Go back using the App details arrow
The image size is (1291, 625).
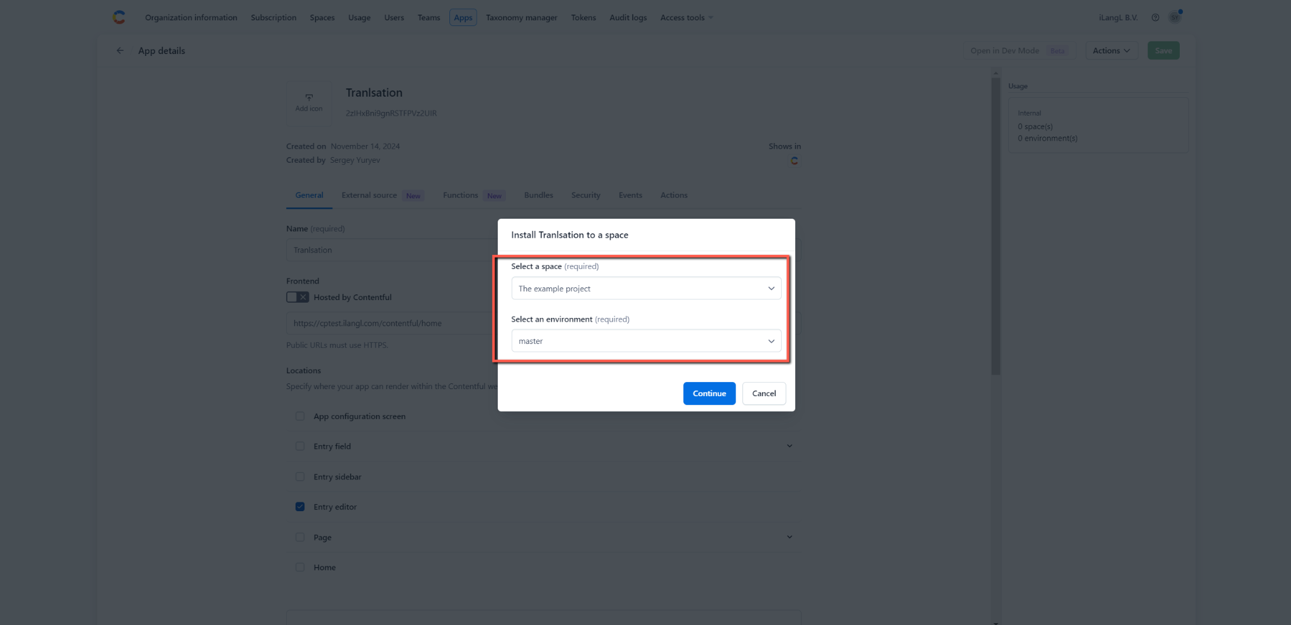point(120,51)
